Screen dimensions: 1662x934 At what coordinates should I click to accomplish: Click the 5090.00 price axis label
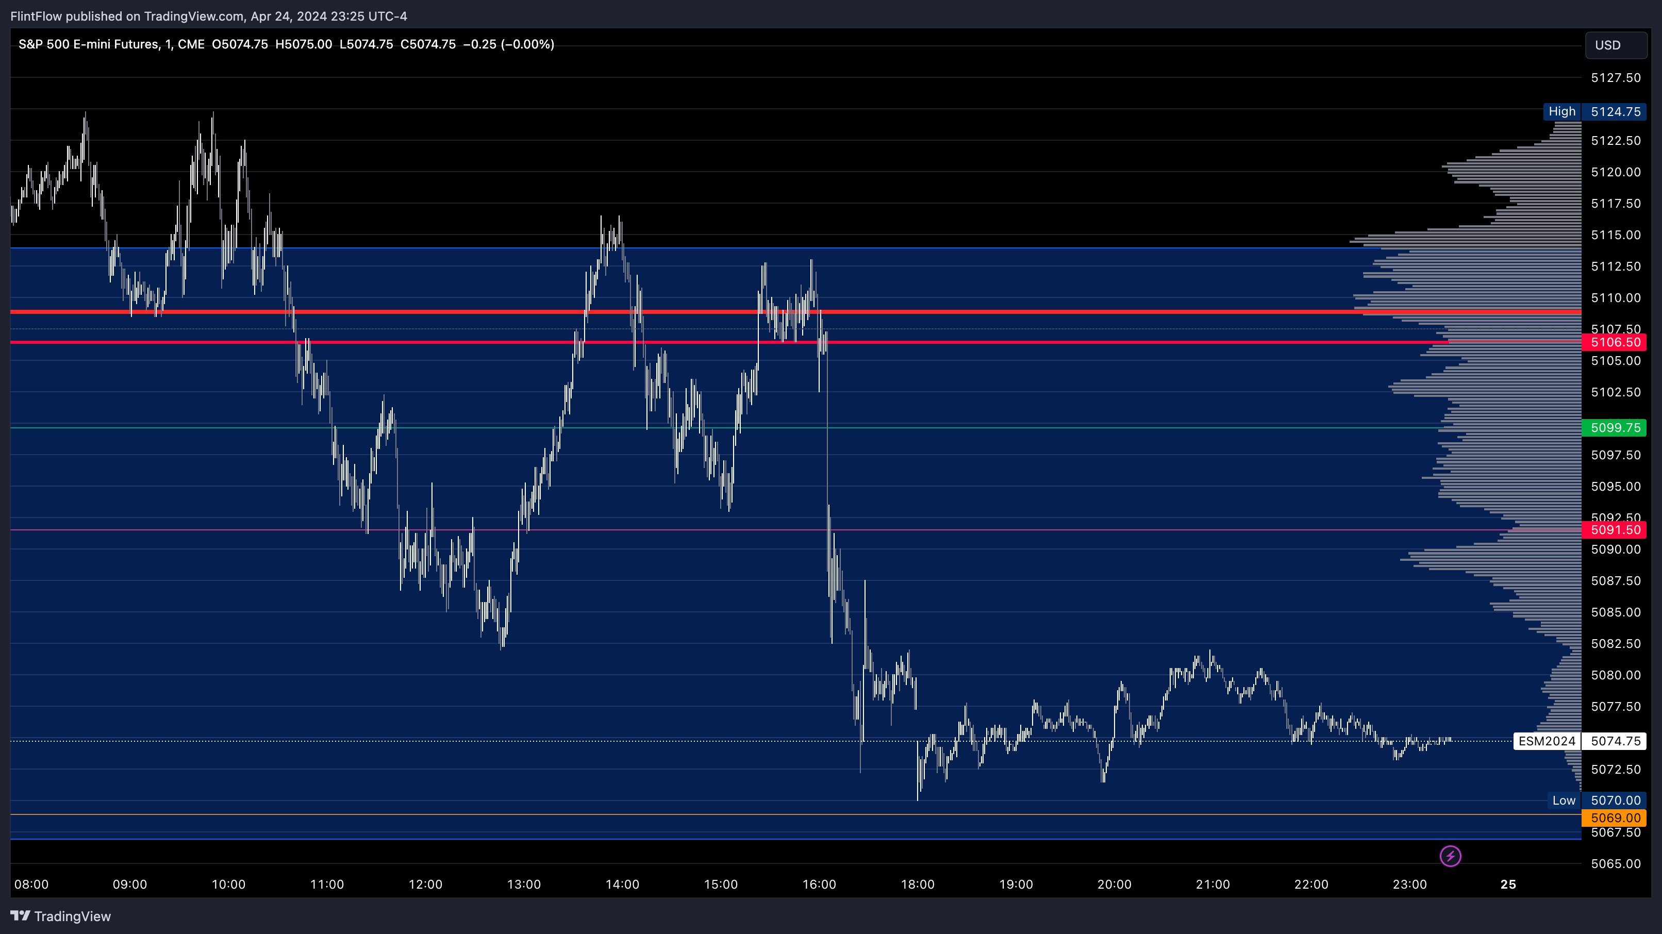pos(1616,549)
